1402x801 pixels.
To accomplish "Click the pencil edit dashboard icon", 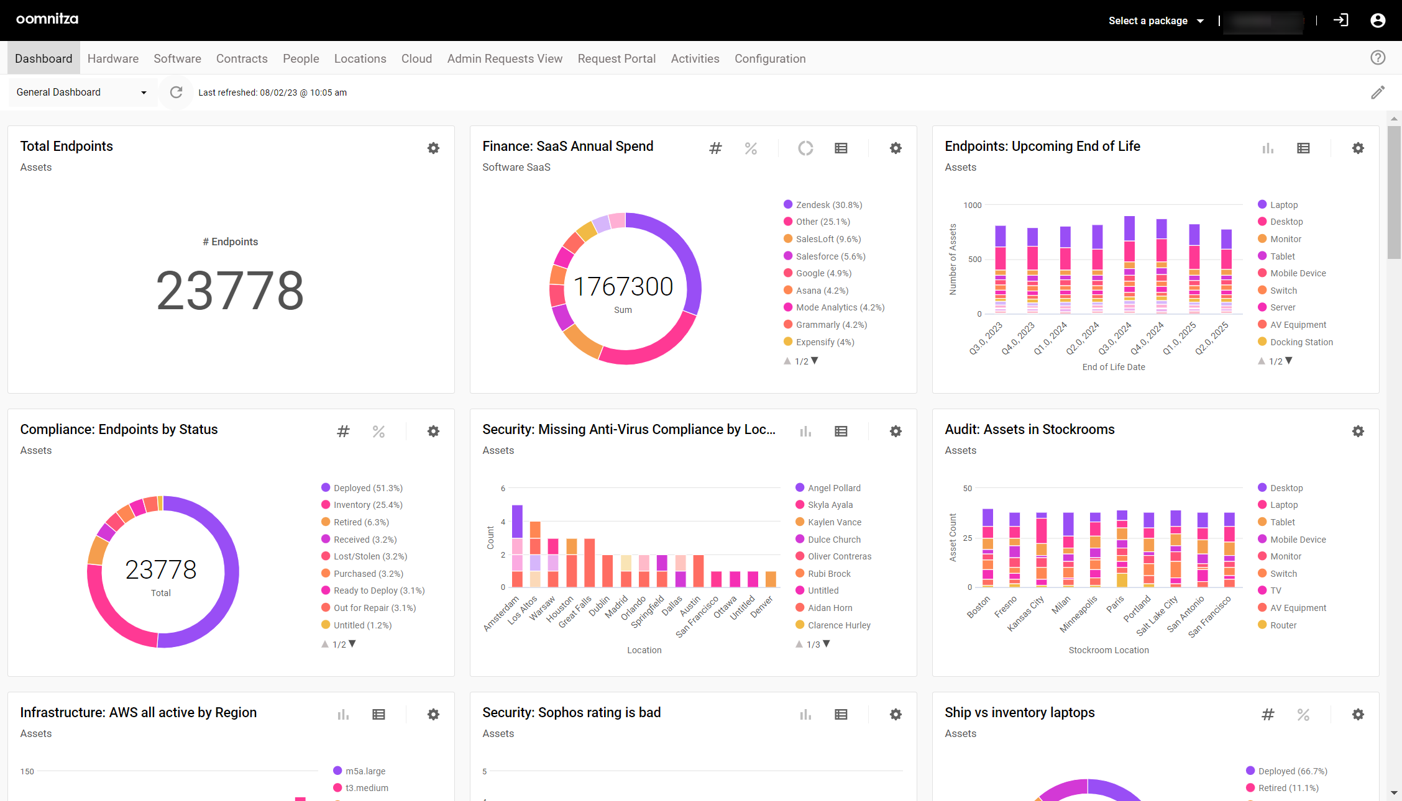I will 1378,93.
